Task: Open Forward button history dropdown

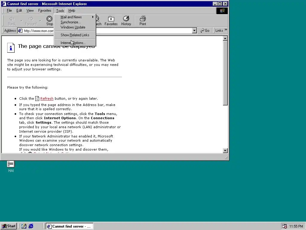Action: (40, 21)
